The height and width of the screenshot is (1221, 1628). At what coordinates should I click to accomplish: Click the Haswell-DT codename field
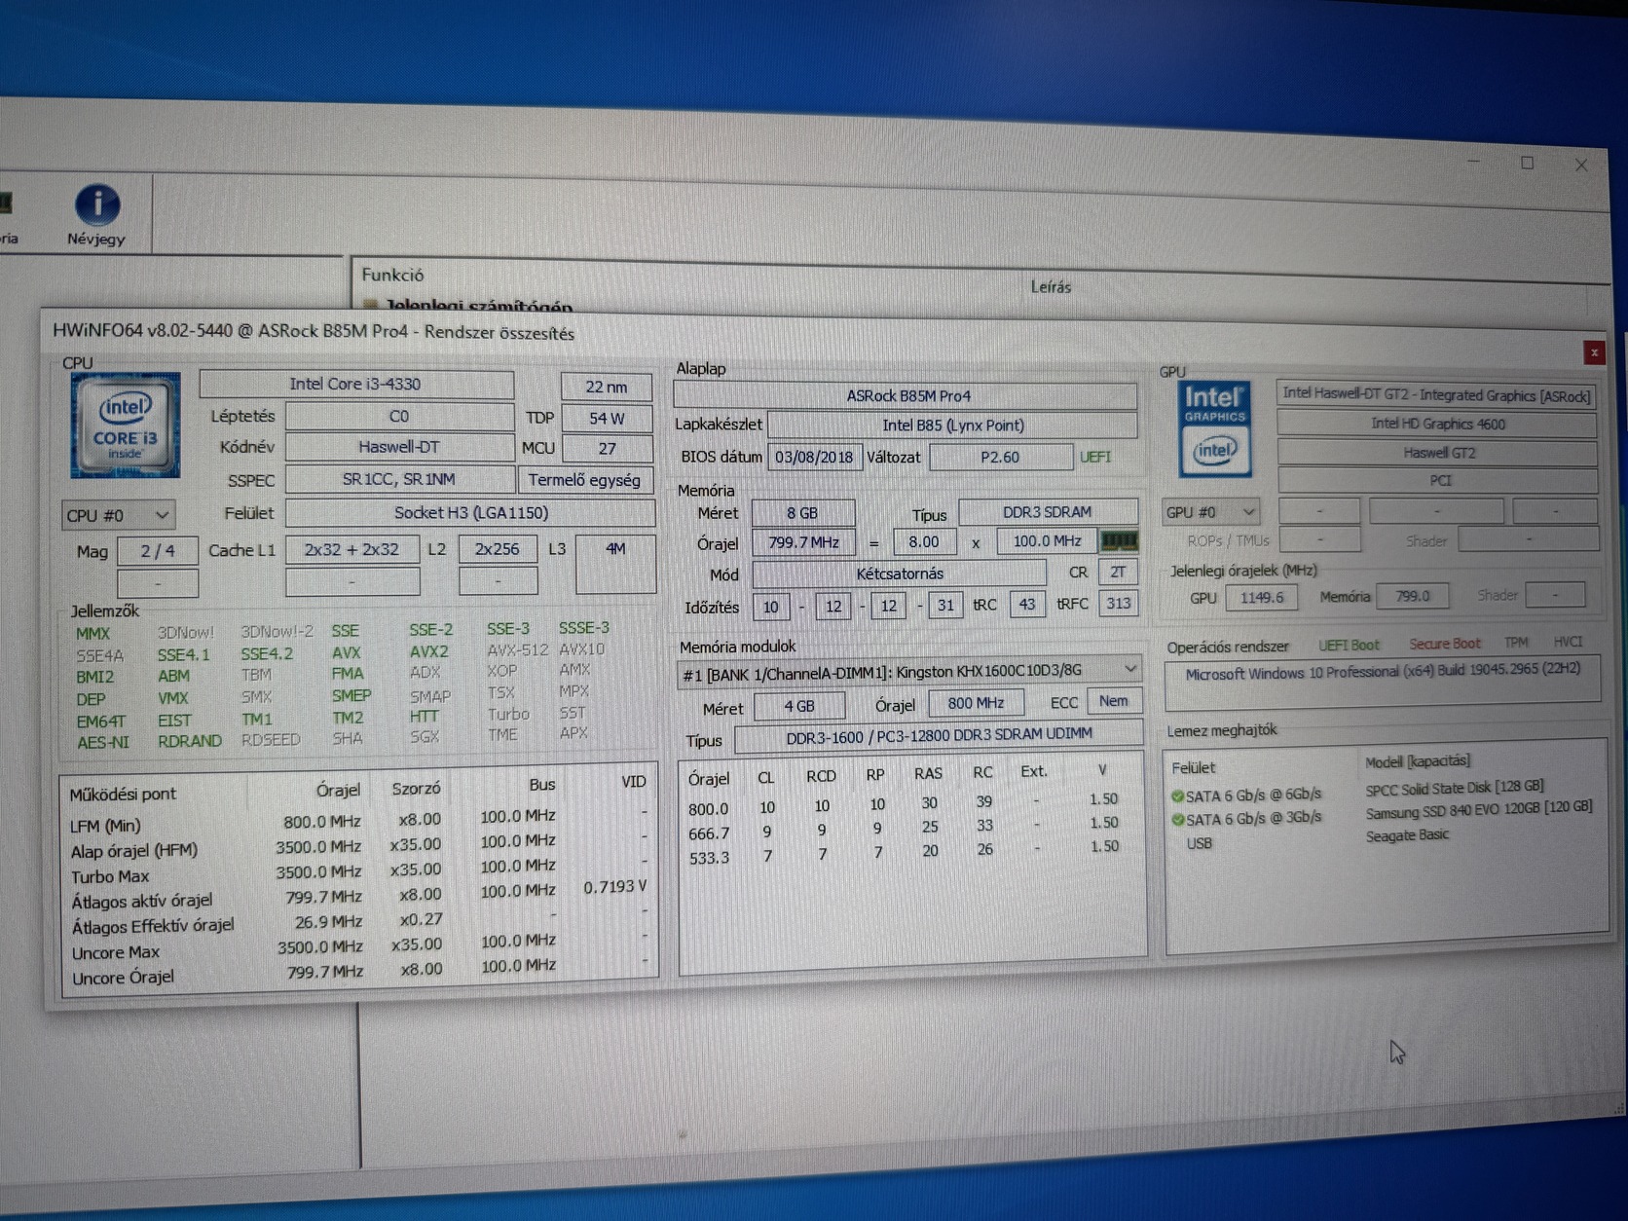(399, 448)
